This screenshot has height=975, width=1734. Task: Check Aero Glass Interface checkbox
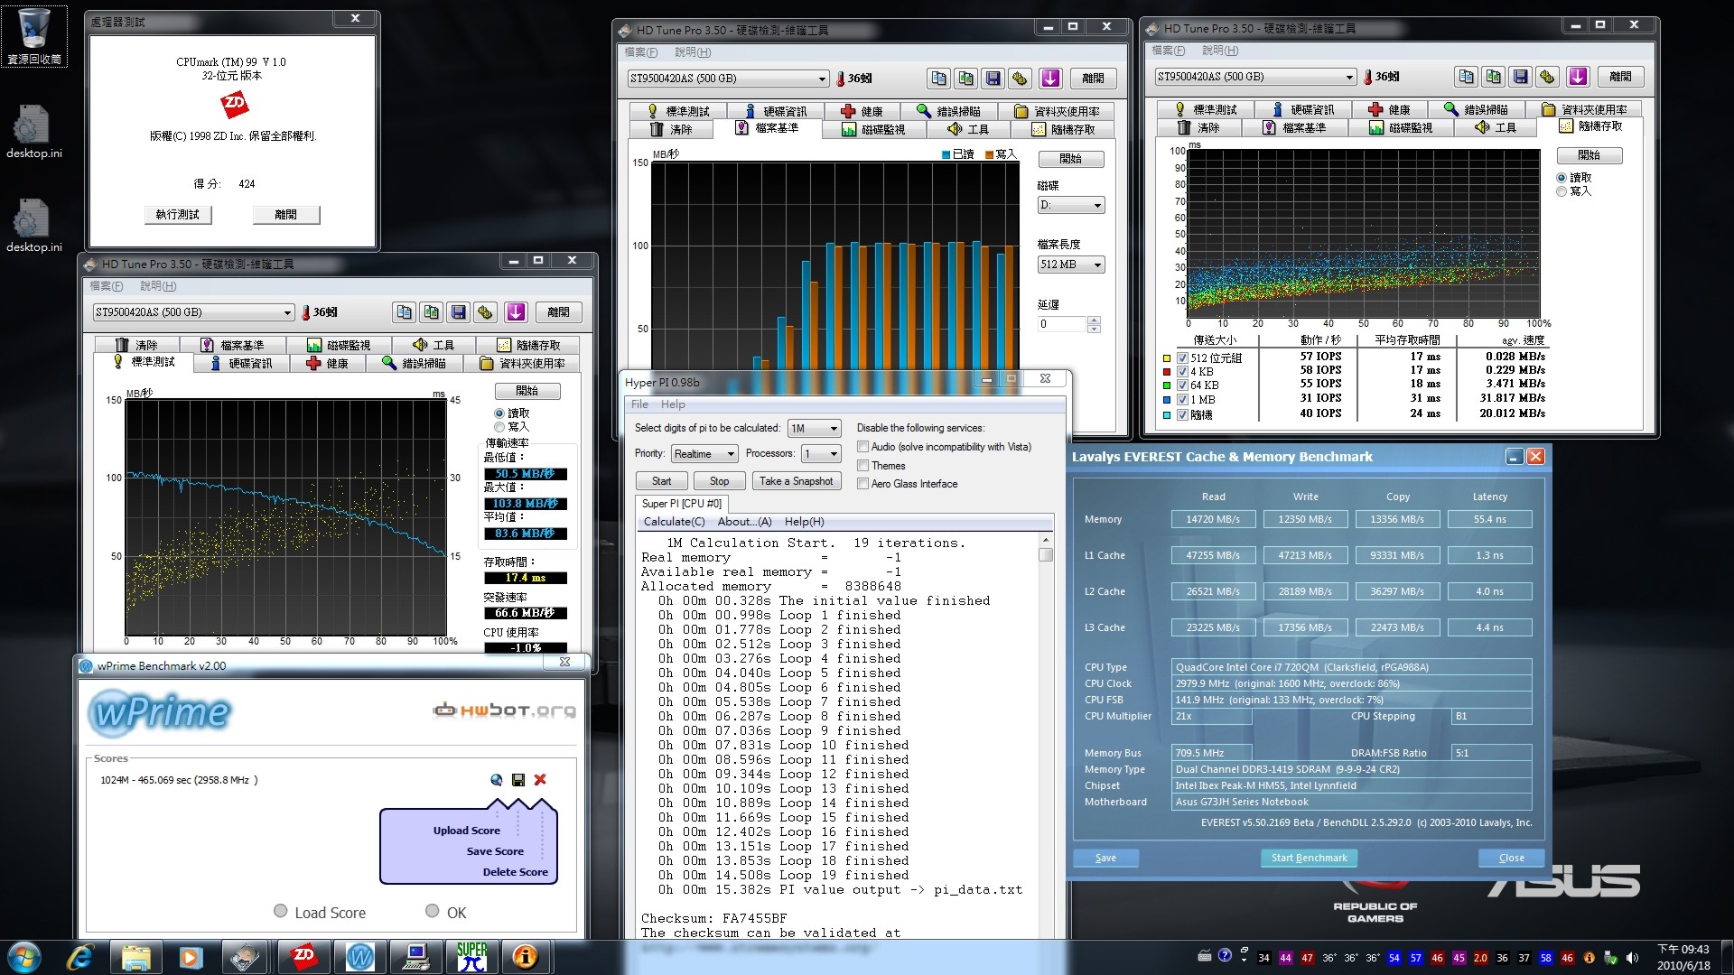tap(863, 484)
